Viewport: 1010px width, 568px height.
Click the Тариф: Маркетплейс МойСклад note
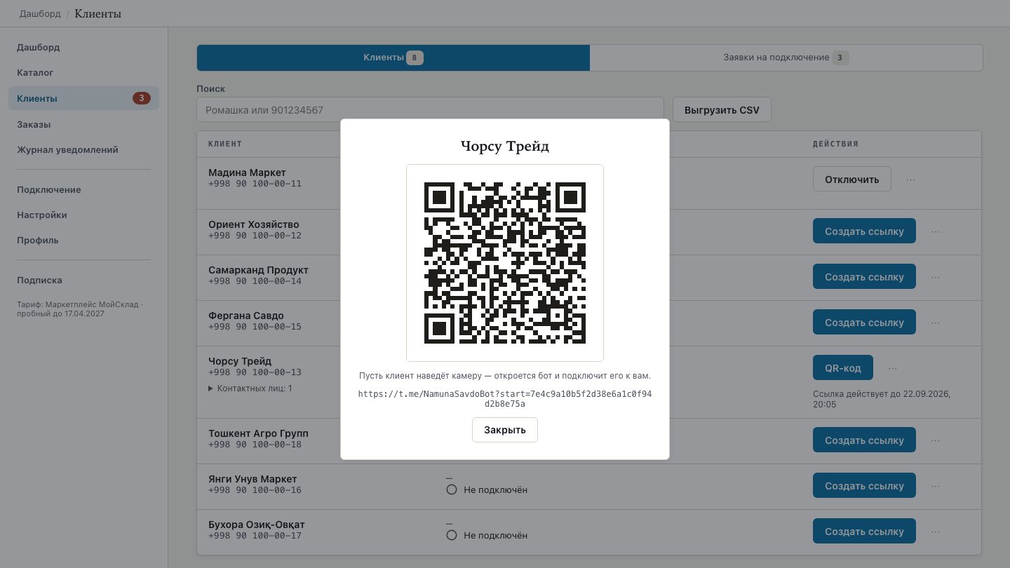click(80, 309)
